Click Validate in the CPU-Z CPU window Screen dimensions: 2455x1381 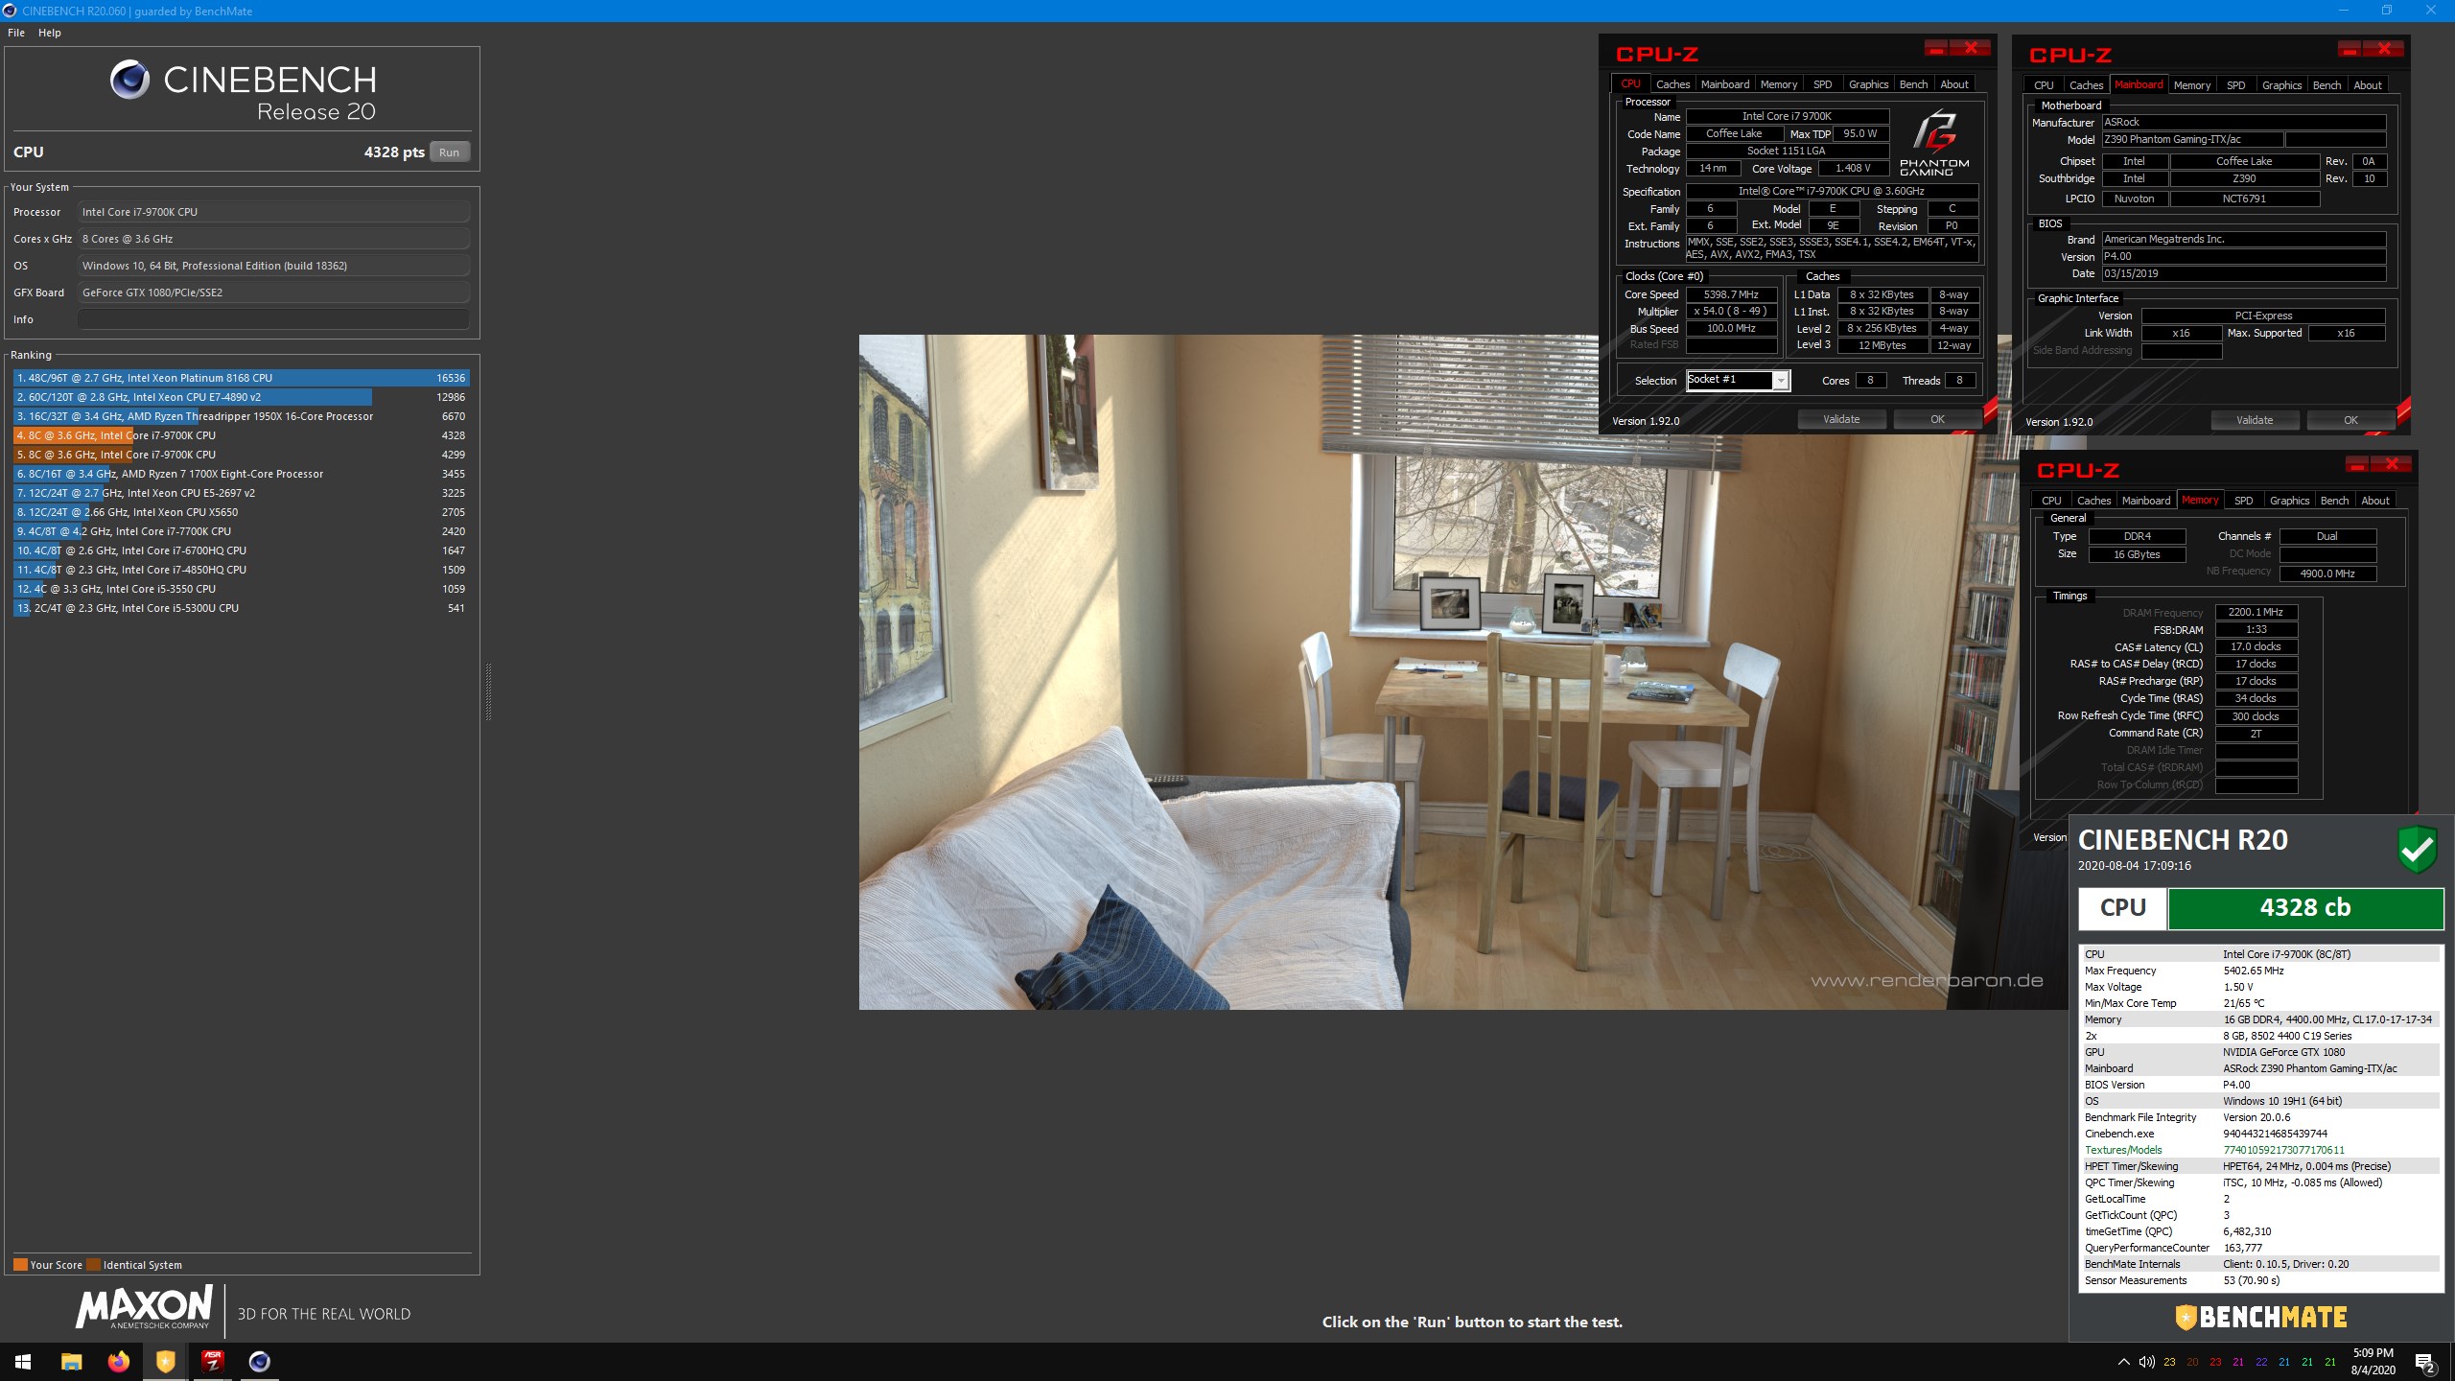[1841, 420]
